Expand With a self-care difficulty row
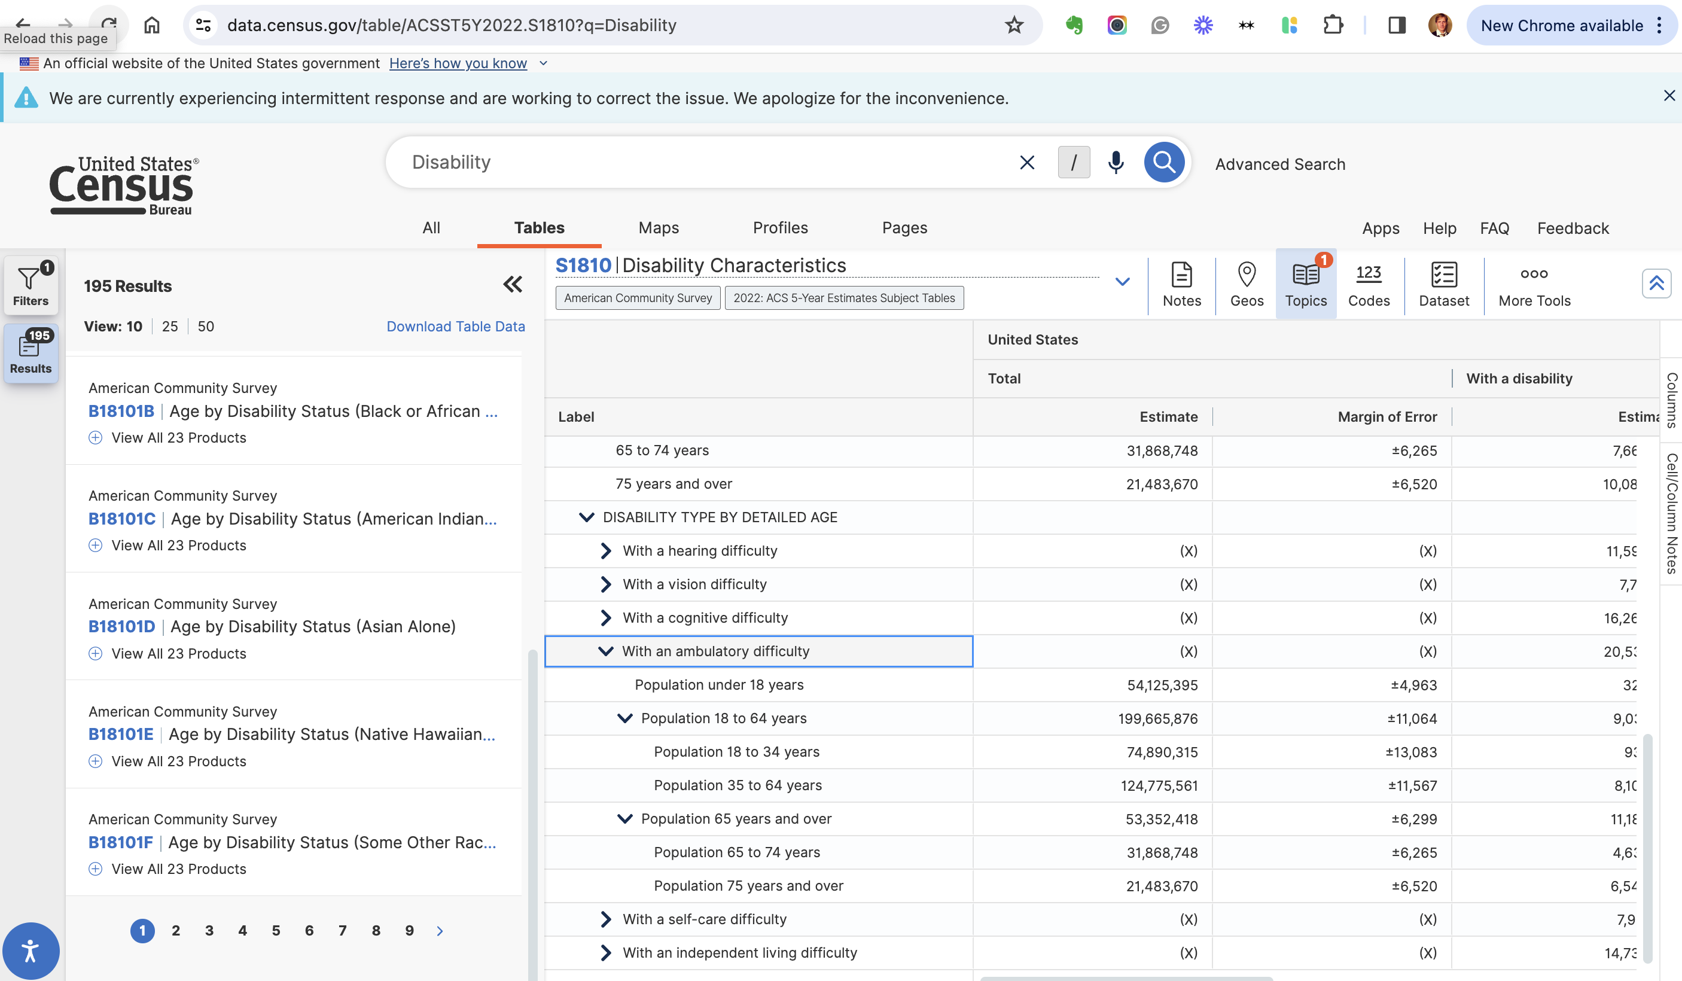 tap(605, 919)
